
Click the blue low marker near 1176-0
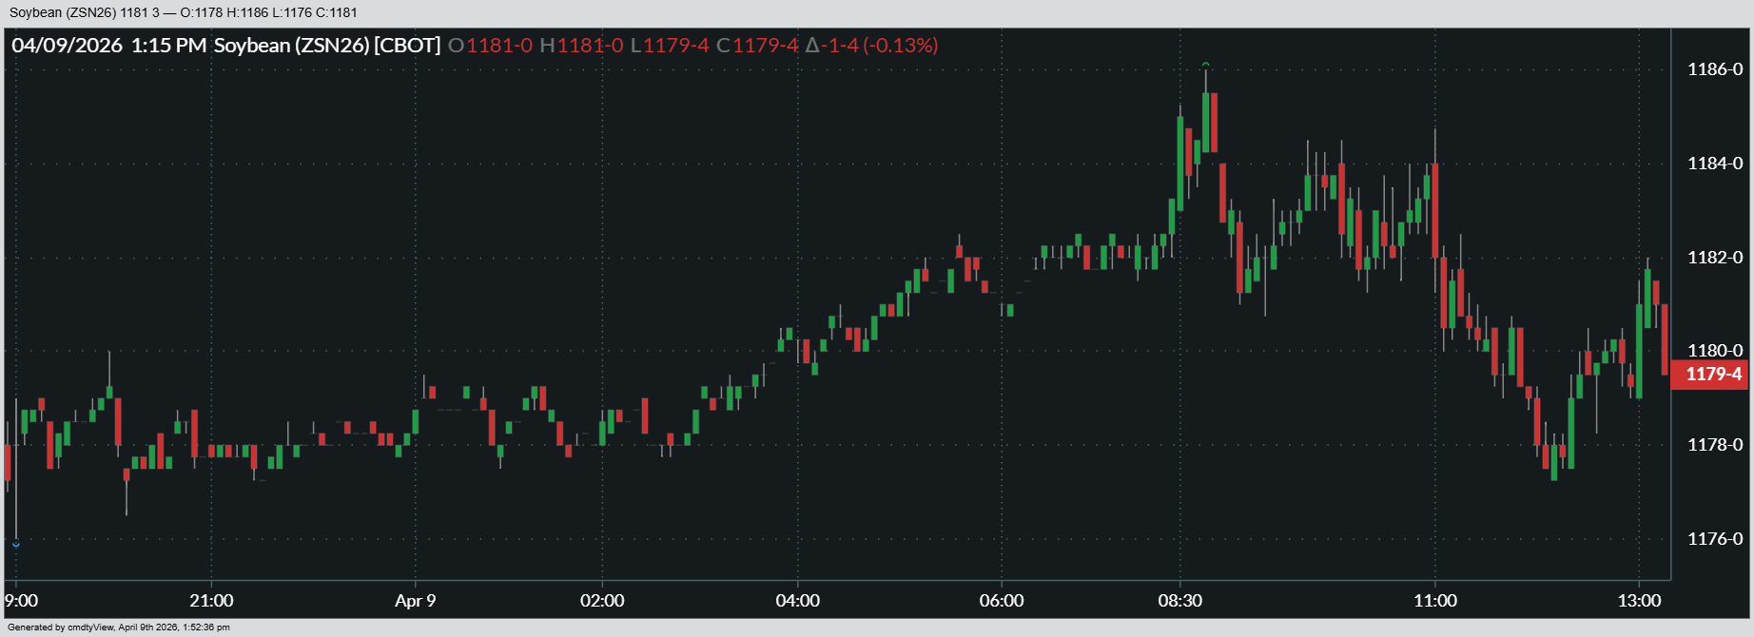16,545
